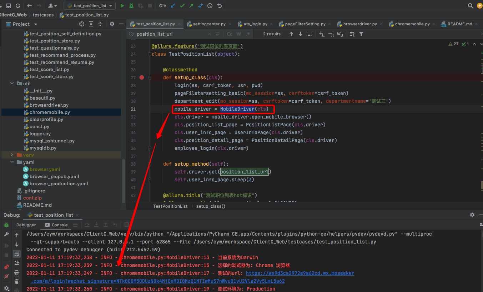
Task: Open test_position_list run configuration dropdown
Action: tap(89, 6)
